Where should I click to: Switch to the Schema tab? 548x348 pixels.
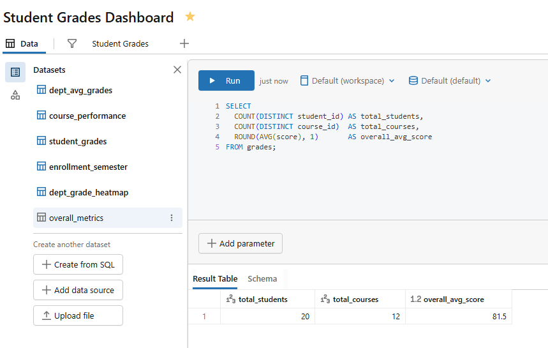pyautogui.click(x=262, y=279)
